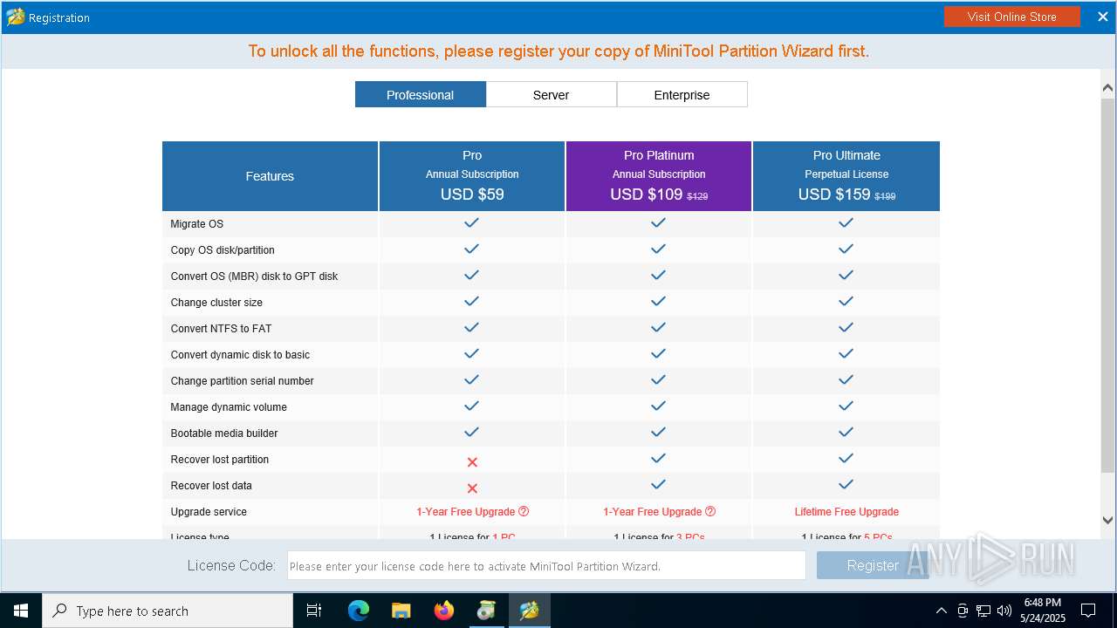
Task: Open Task View on the taskbar
Action: click(x=314, y=611)
